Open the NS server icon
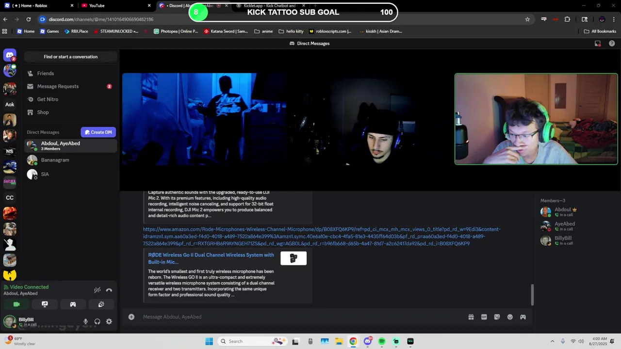The height and width of the screenshot is (349, 621). [10, 151]
